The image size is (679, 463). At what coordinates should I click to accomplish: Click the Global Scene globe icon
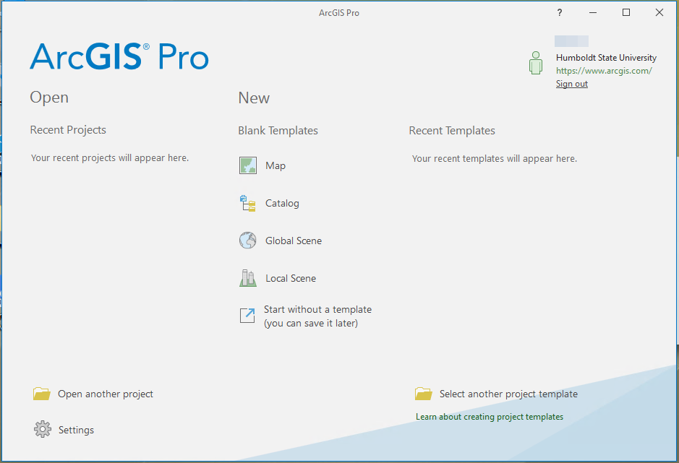coord(248,240)
